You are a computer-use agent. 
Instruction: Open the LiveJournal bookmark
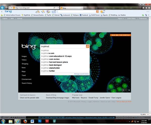[x=65, y=15]
